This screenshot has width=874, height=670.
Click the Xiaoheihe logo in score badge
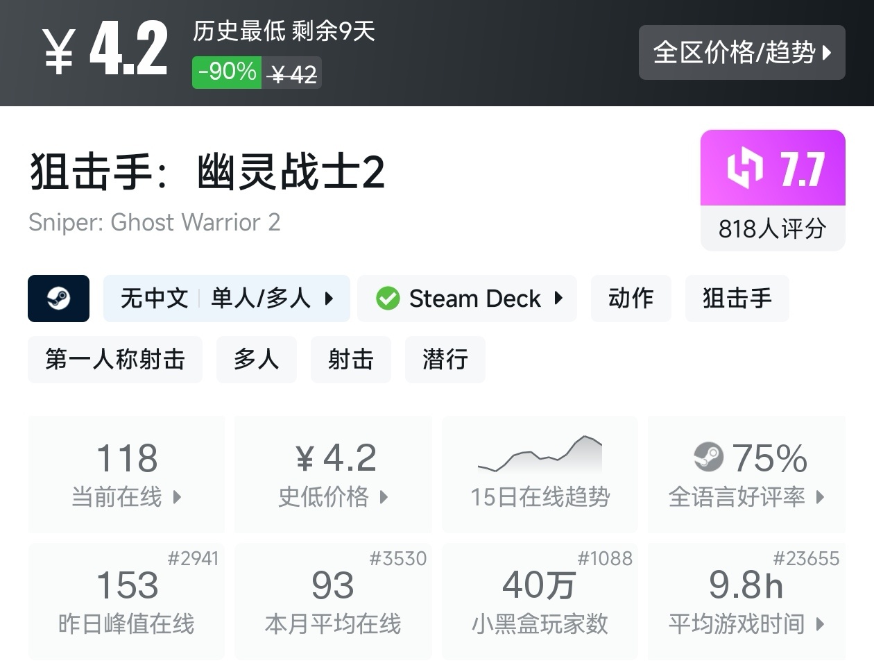point(744,169)
